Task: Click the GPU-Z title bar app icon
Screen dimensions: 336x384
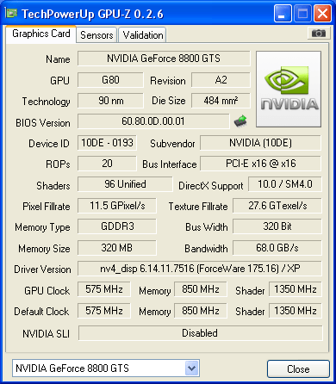Action: coord(12,14)
